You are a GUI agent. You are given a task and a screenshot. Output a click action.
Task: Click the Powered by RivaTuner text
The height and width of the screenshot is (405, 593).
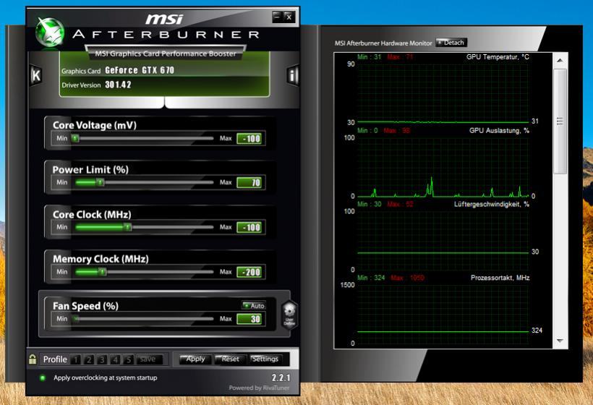point(259,388)
